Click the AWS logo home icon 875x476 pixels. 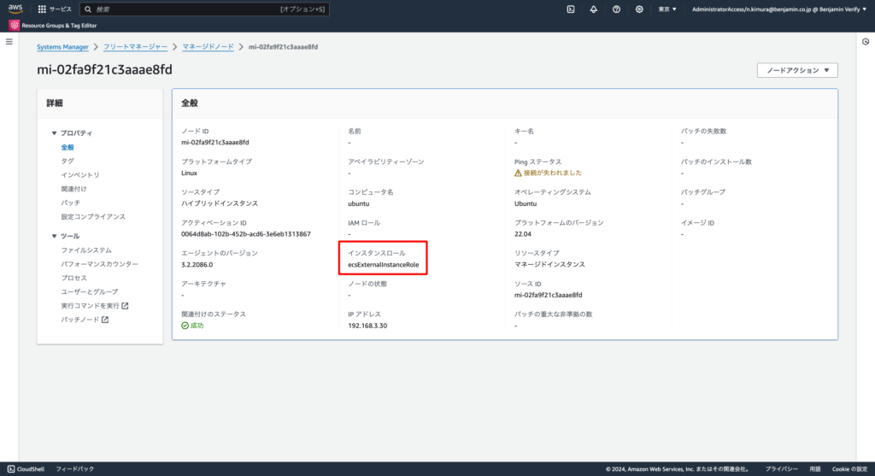(x=15, y=9)
